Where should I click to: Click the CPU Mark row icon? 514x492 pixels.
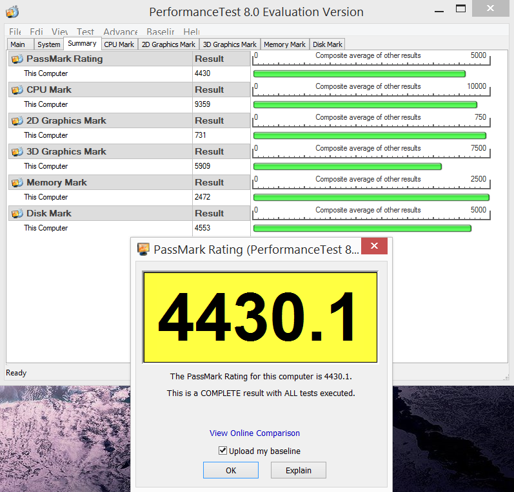(17, 90)
